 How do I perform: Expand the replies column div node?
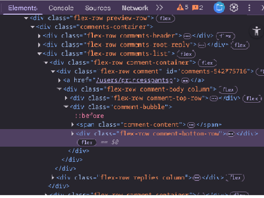coord(53,177)
